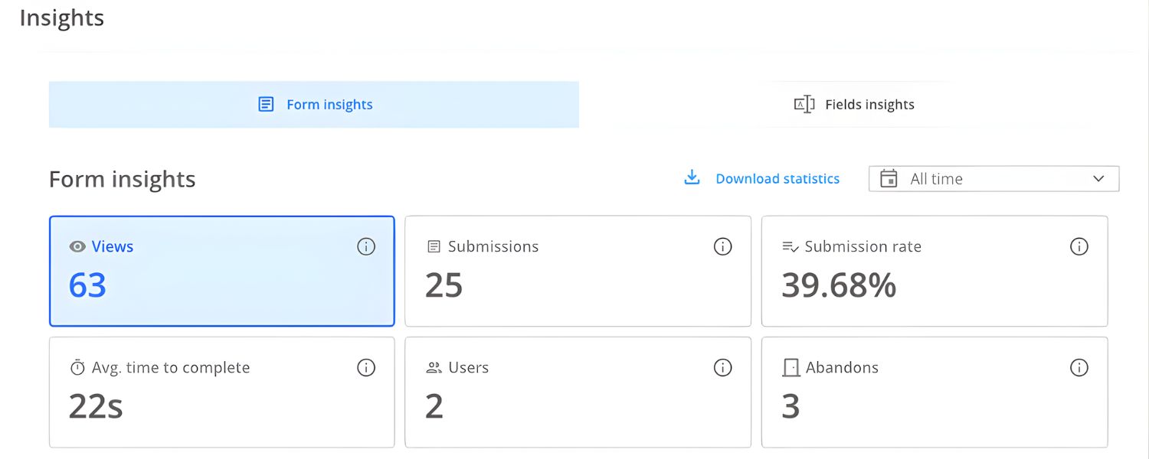Image resolution: width=1149 pixels, height=459 pixels.
Task: Open the Abandons info tooltip
Action: (1079, 367)
